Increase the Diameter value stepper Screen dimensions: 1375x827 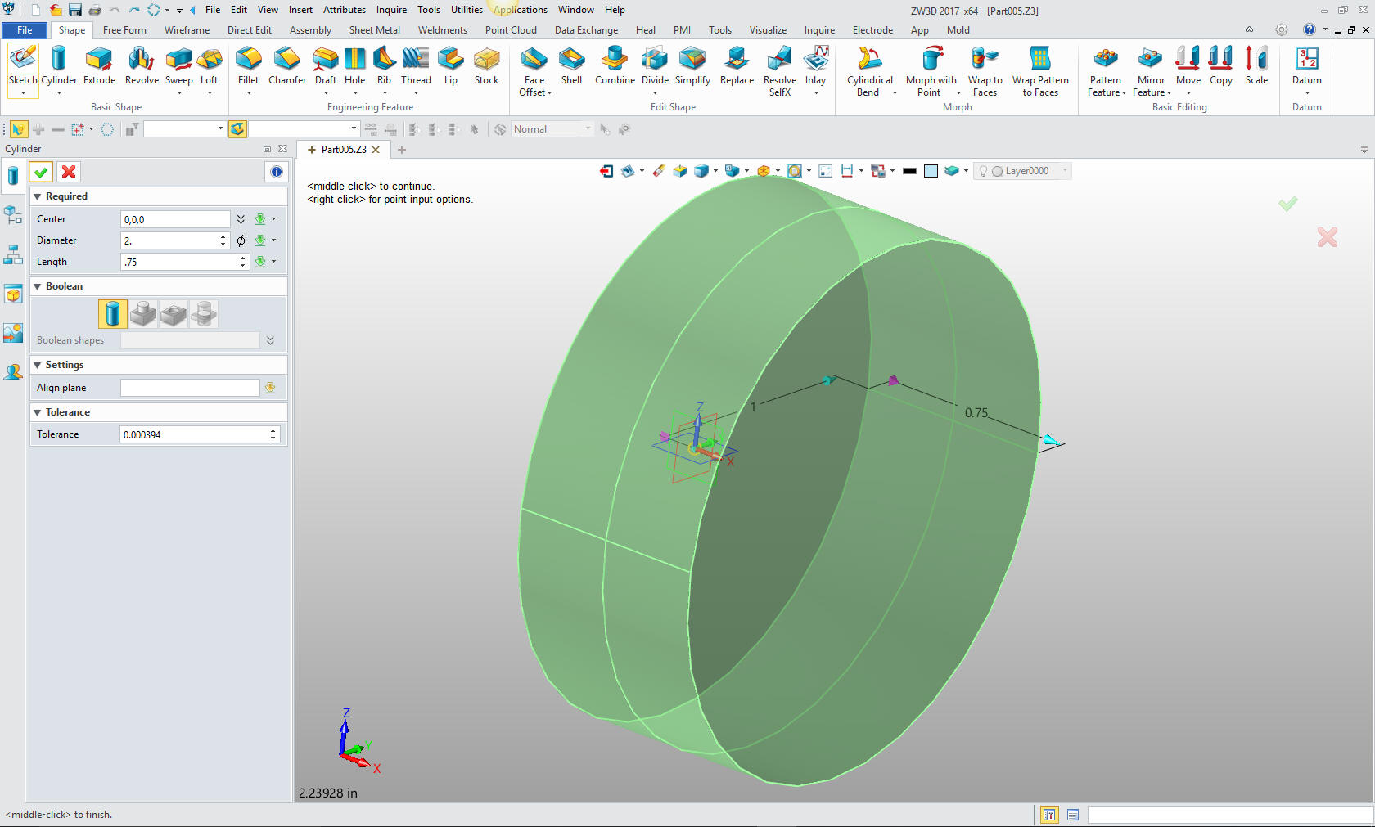pos(223,236)
